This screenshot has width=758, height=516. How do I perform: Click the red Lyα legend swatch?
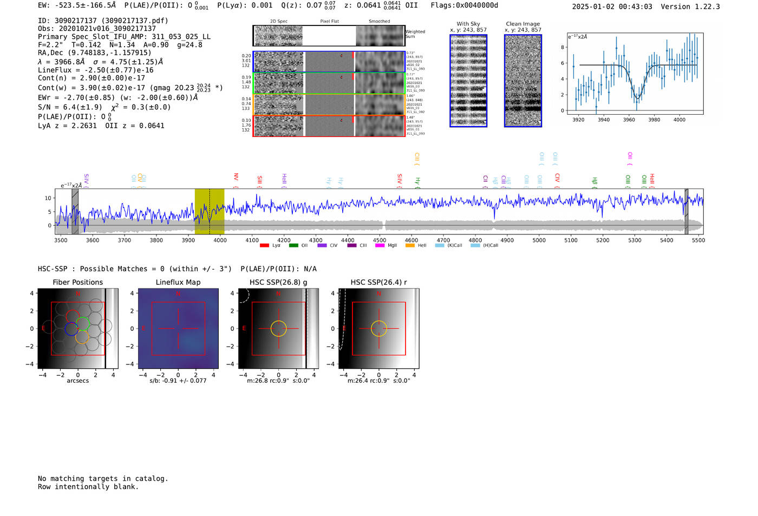click(x=264, y=246)
